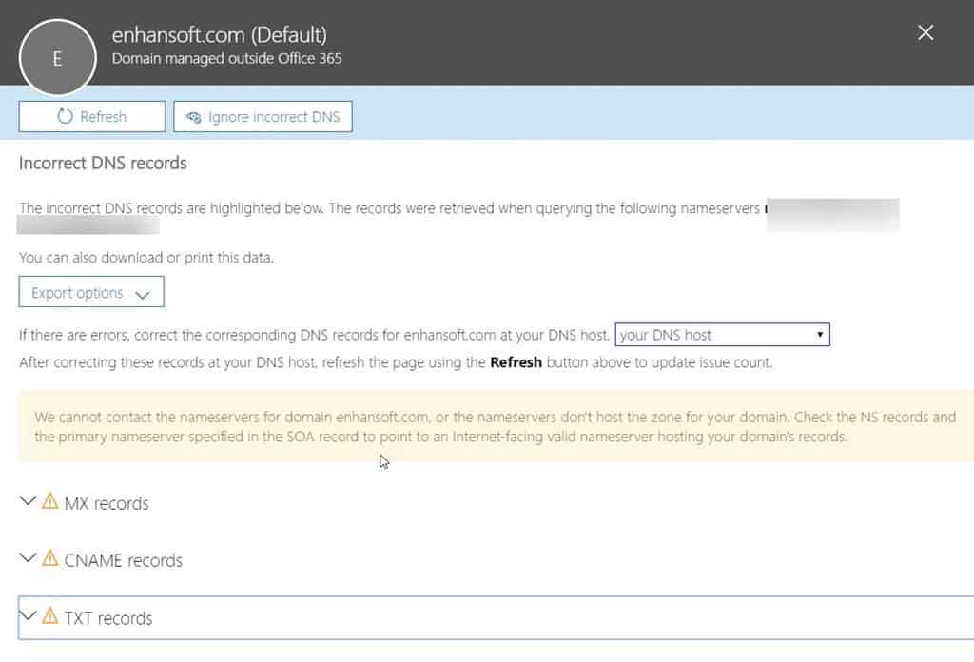Toggle the CNAME records section open
974x662 pixels.
[28, 560]
